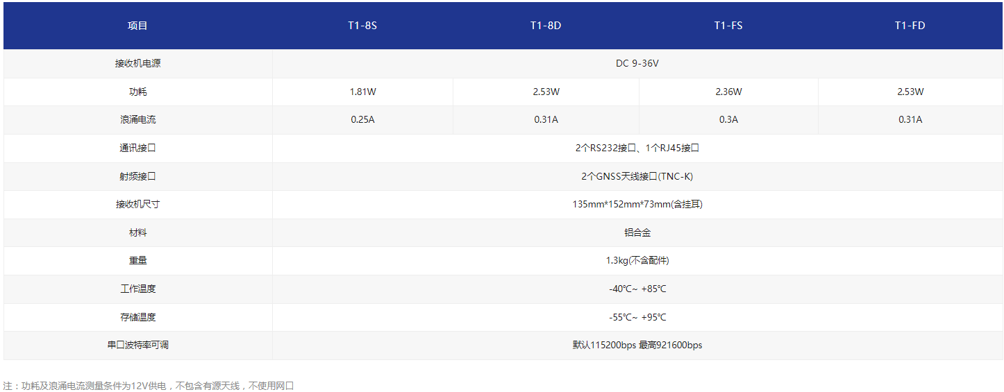
Task: Click the -55℃~ +95℃ temperature value
Action: (637, 317)
